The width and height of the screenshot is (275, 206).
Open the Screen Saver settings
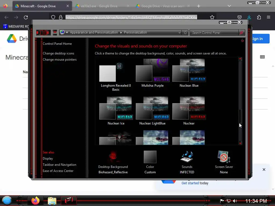[224, 162]
